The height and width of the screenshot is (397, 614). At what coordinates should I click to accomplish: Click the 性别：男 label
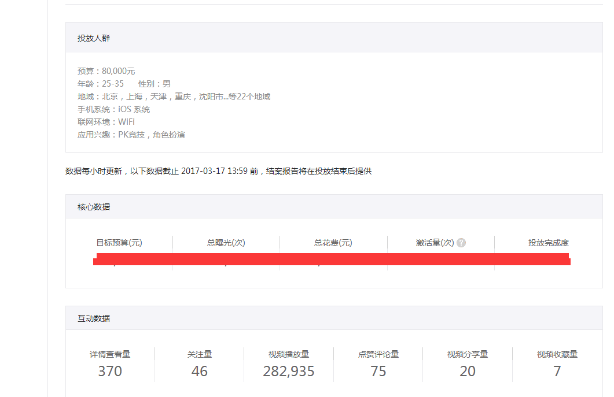coord(155,84)
